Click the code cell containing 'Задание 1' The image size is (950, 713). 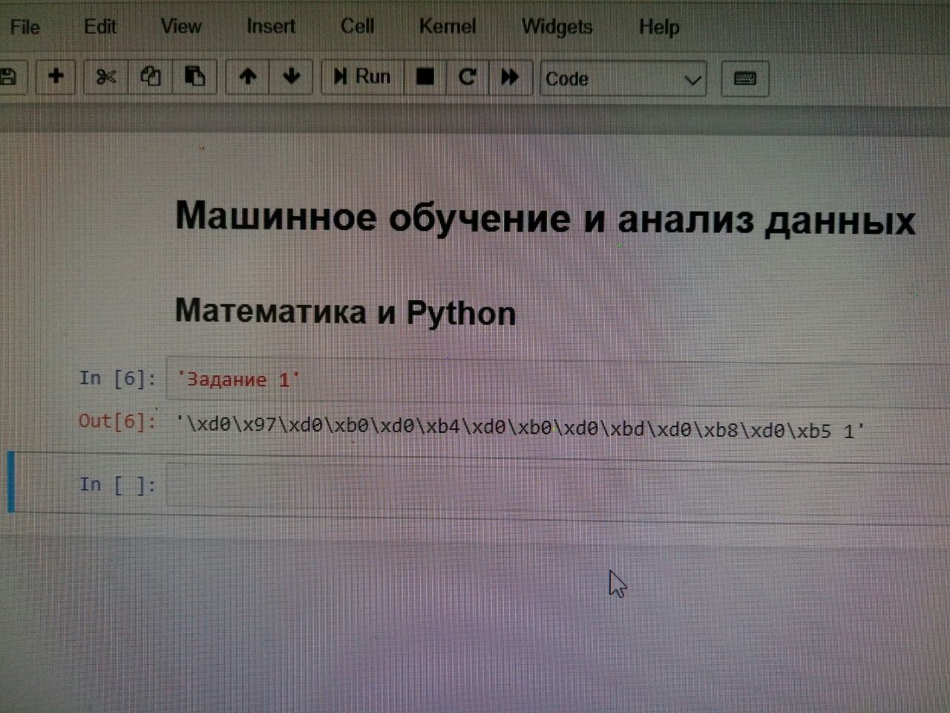[558, 380]
